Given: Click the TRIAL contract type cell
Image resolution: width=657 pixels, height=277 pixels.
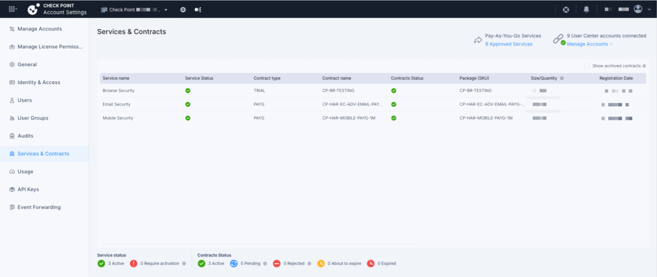Looking at the screenshot, I should [x=259, y=91].
